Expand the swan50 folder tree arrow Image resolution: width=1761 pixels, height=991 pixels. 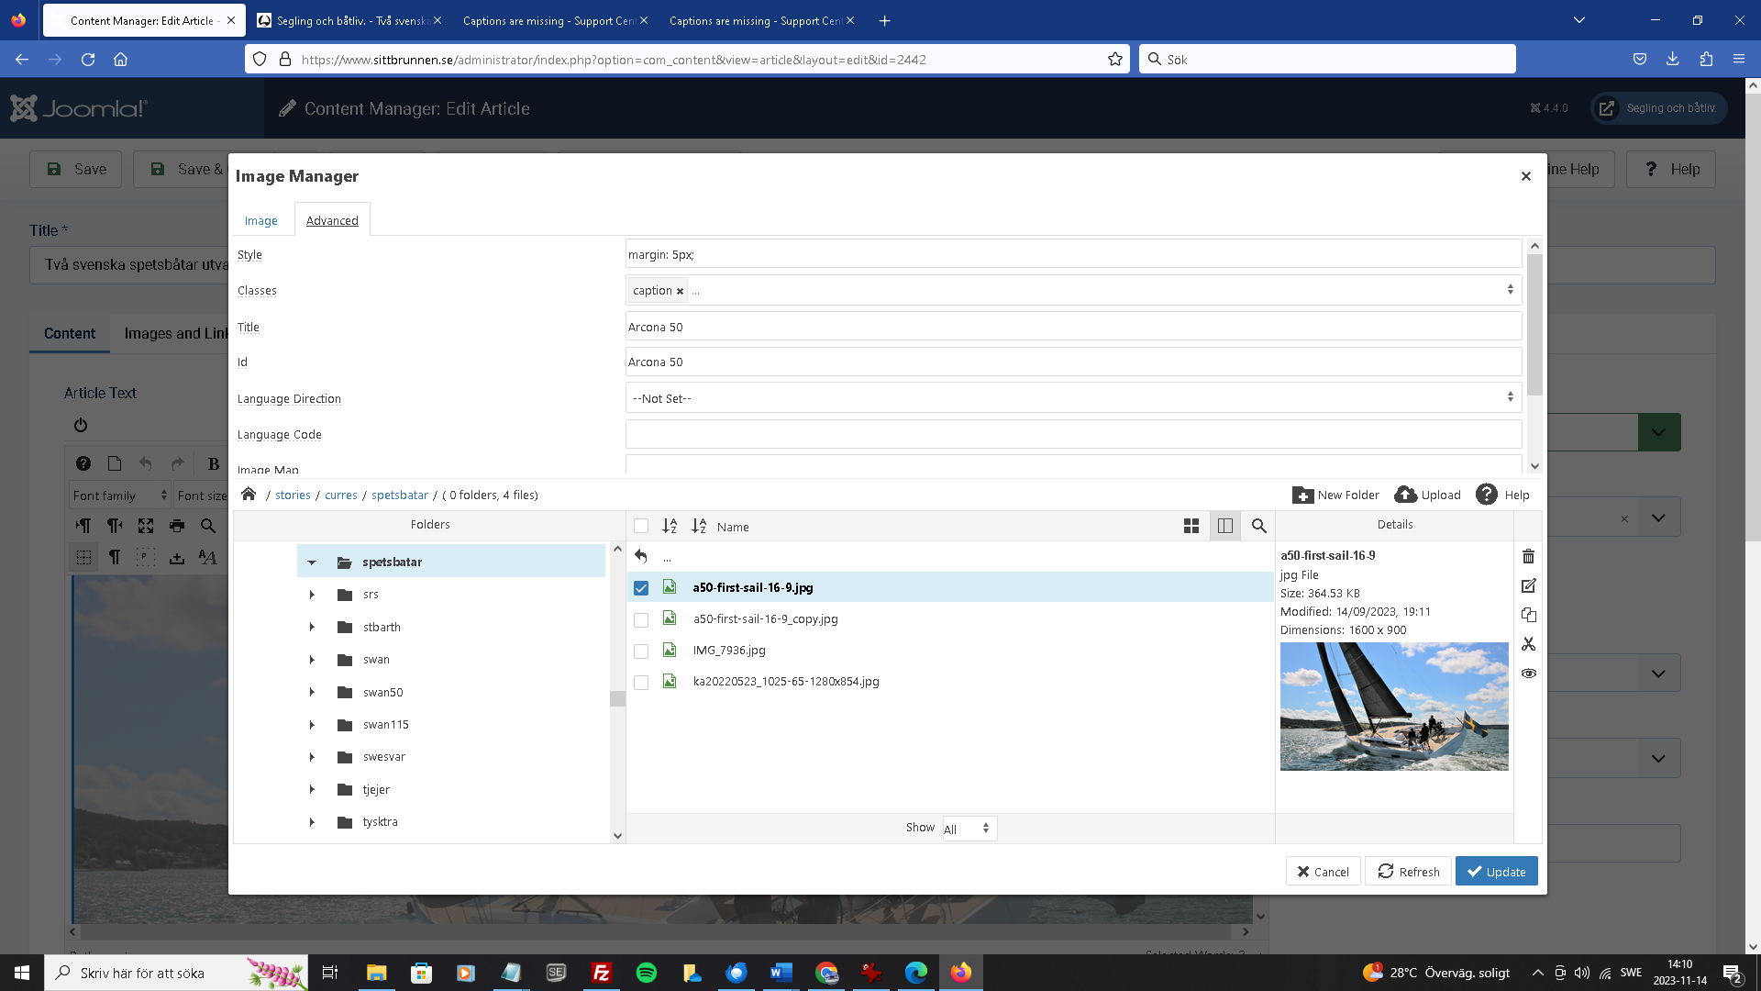click(312, 692)
